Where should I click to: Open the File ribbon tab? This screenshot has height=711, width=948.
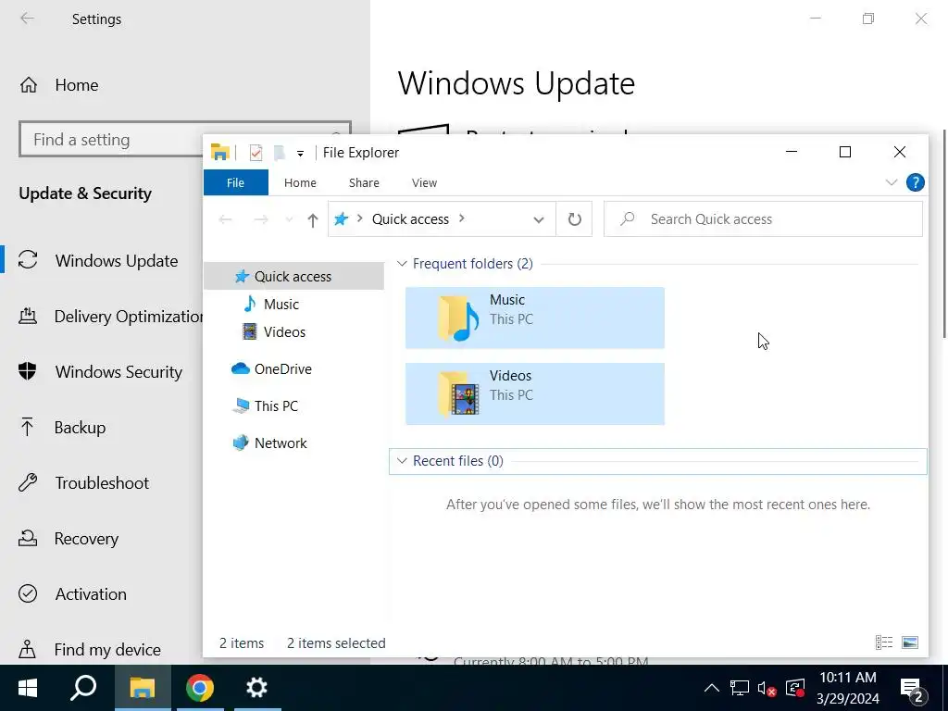coord(236,182)
